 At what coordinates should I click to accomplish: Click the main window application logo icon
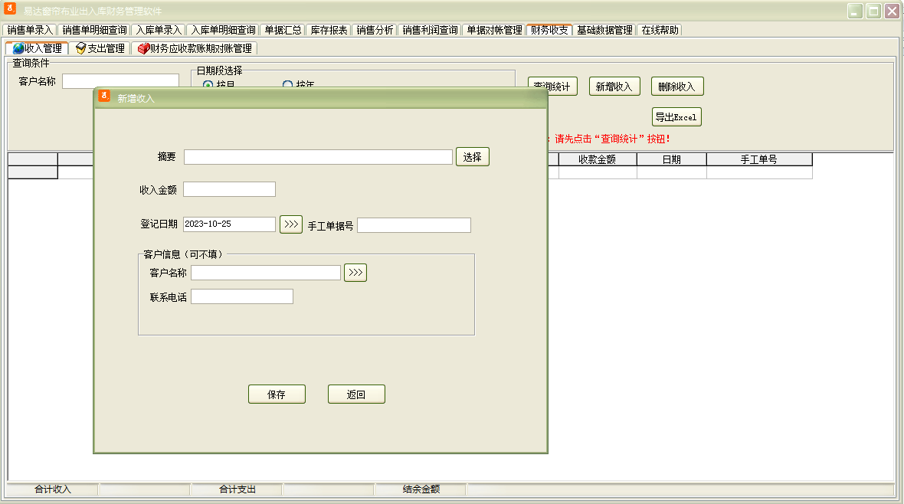(11, 10)
